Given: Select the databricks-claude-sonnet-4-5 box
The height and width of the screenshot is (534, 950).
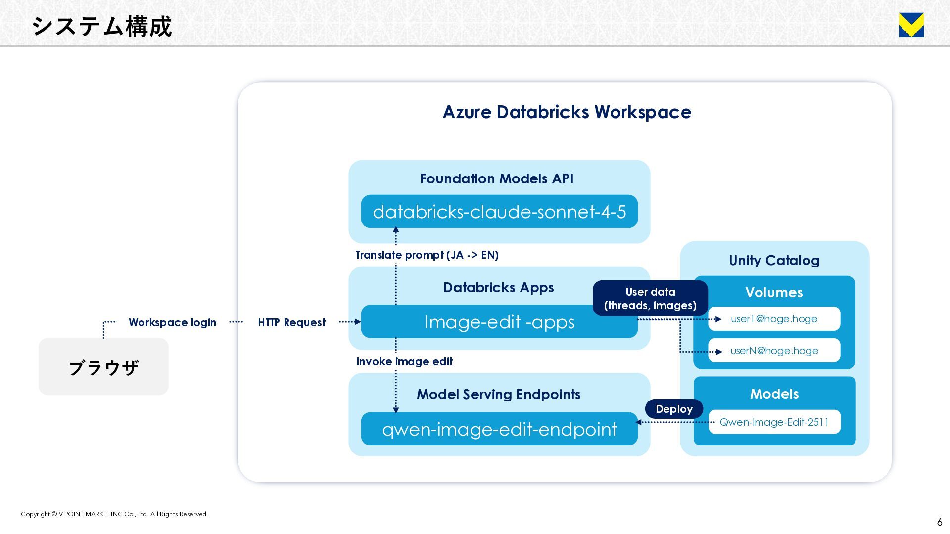Looking at the screenshot, I should point(499,212).
